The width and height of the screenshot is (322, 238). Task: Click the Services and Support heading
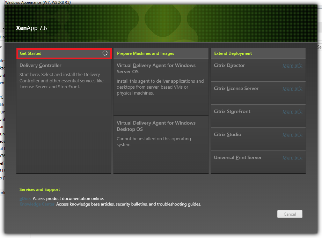tap(39, 189)
